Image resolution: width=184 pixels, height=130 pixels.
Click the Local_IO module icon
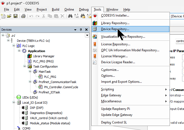[19, 103]
